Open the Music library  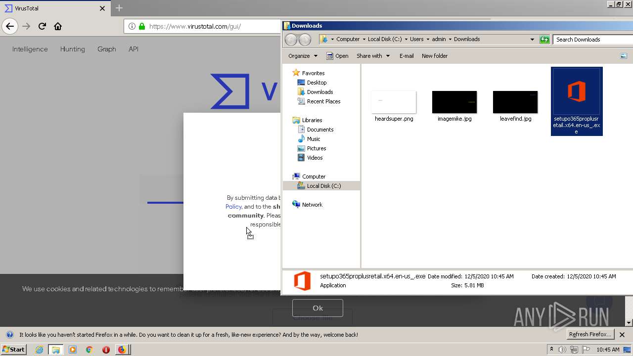(x=309, y=139)
